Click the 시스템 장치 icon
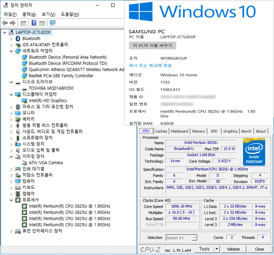 [x=18, y=144]
